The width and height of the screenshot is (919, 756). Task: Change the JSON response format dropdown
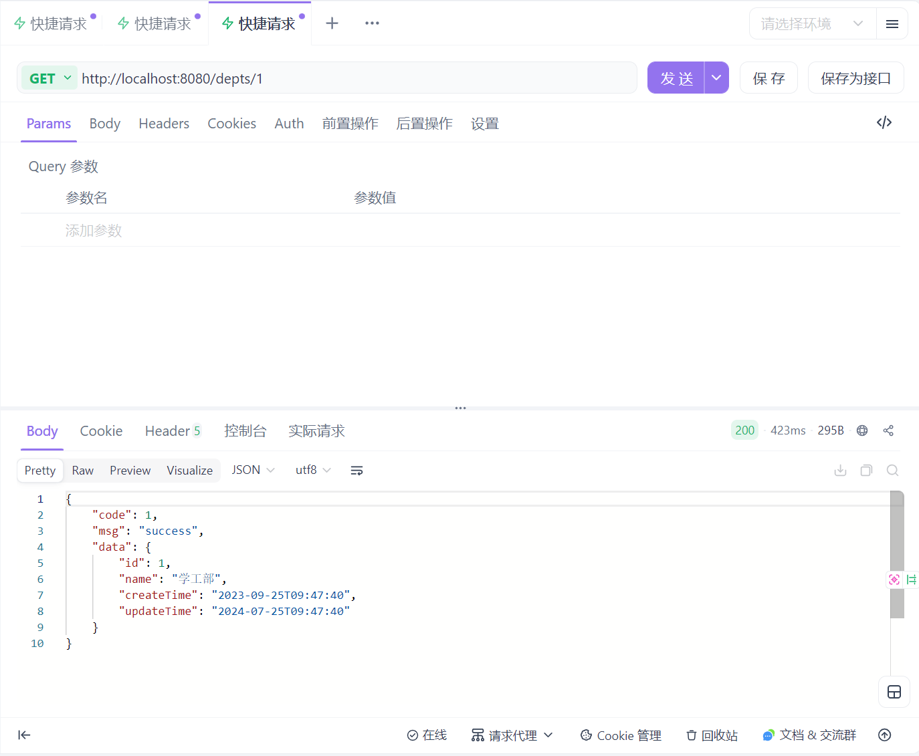coord(253,470)
